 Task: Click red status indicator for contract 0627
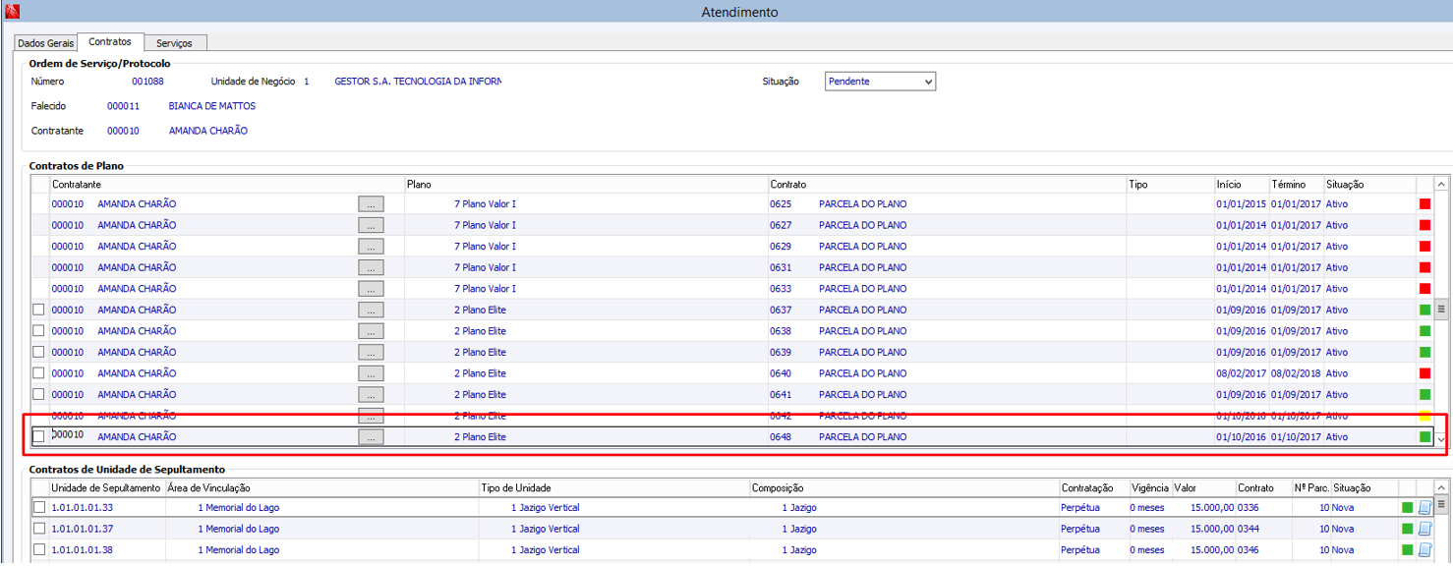point(1424,226)
